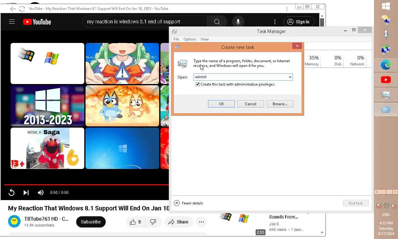Open the YouTube app taskbar icon
The width and height of the screenshot is (398, 239).
point(386,80)
